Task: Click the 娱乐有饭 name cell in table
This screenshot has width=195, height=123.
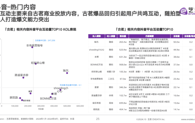Action: pyautogui.click(x=96, y=103)
